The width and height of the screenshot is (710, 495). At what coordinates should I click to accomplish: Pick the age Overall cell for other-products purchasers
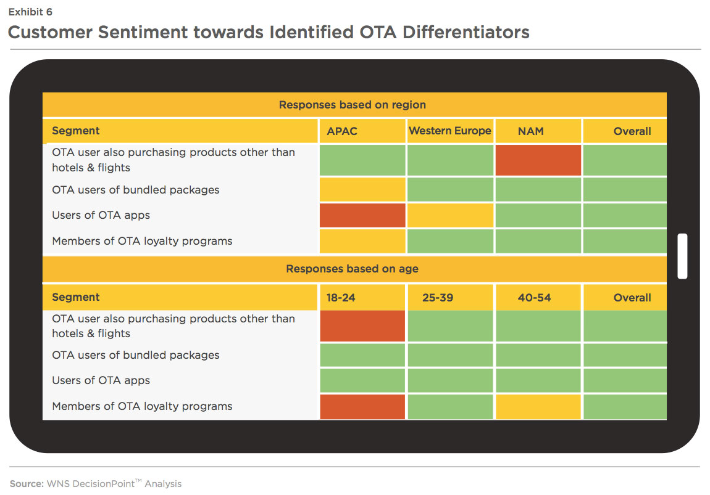625,326
